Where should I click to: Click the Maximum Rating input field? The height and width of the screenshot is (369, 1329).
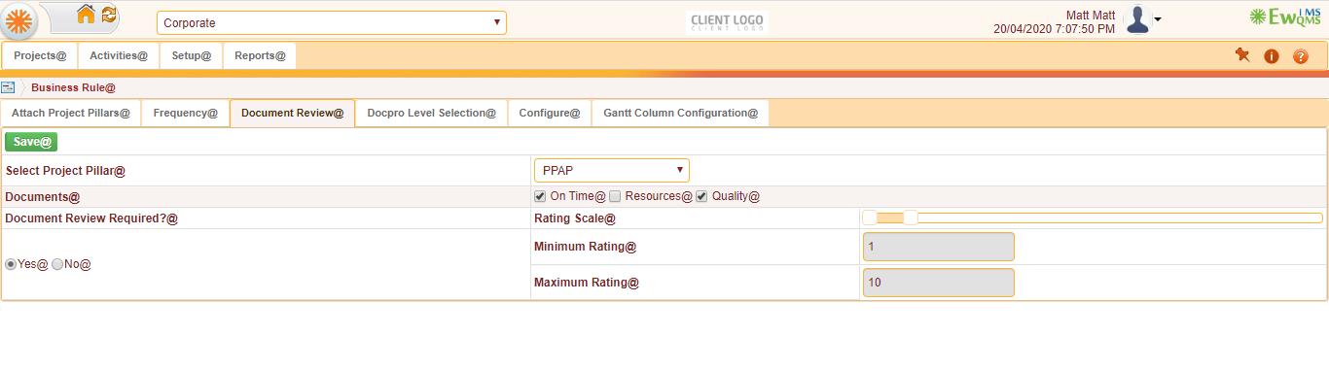coord(939,283)
